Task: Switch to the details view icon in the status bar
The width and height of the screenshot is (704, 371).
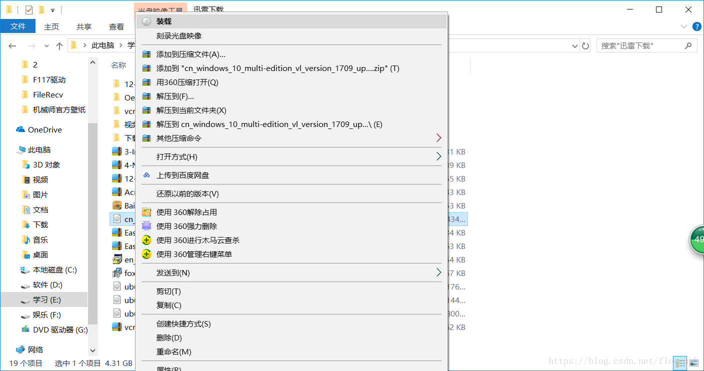Action: [680, 363]
